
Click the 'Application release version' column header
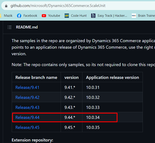(113, 77)
